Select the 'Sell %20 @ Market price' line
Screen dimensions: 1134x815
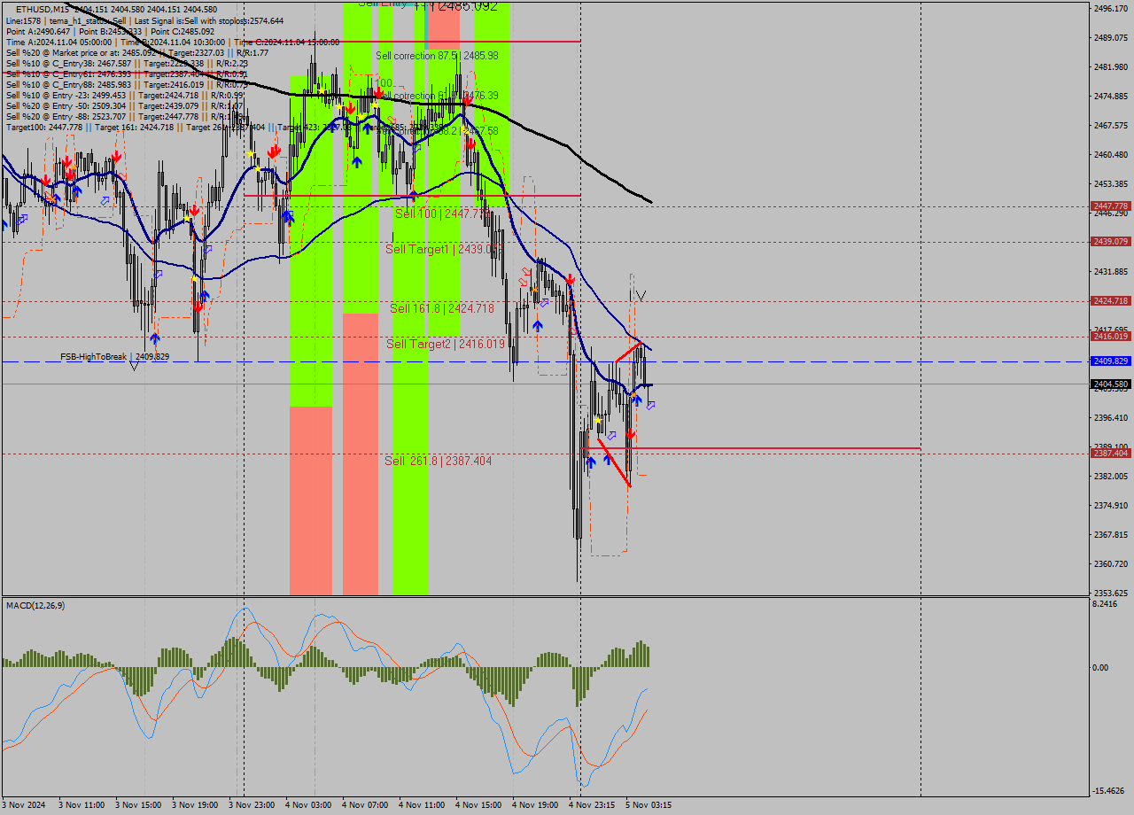point(136,52)
